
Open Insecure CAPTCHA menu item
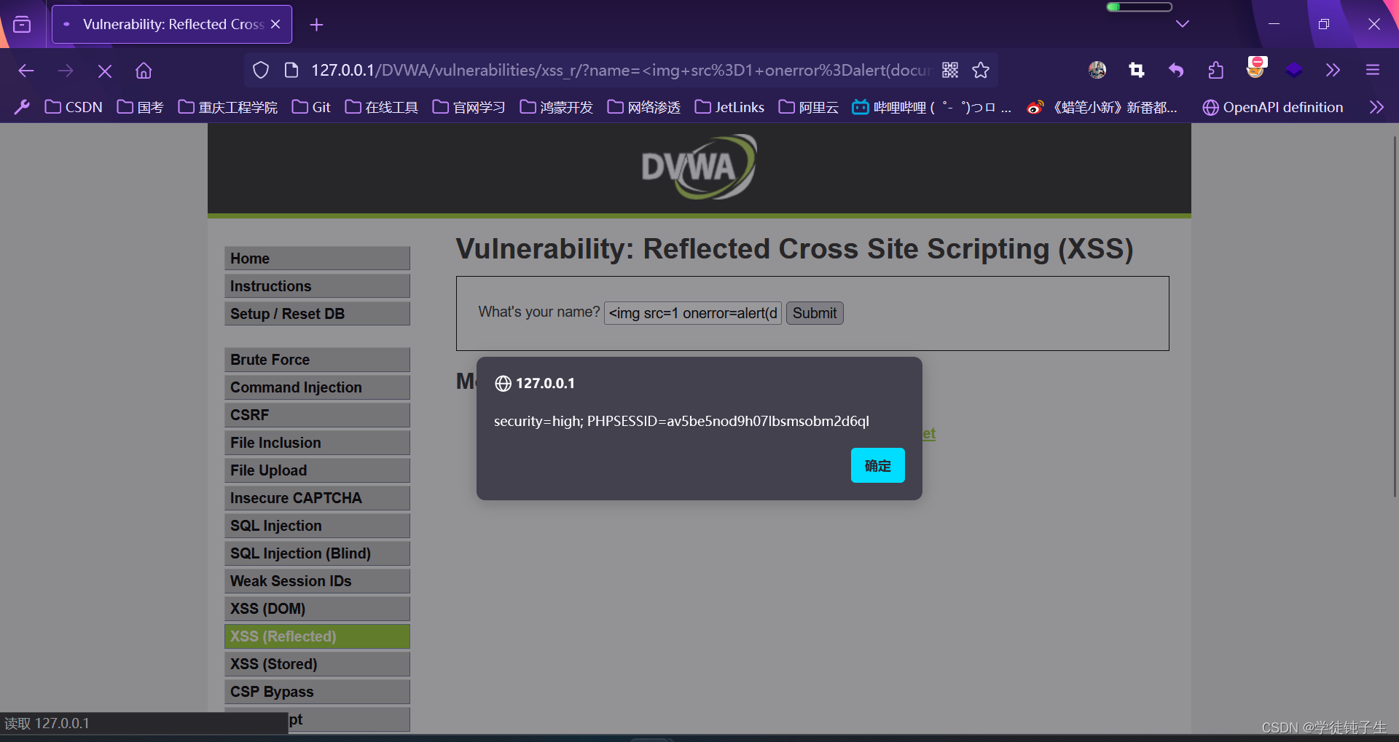(317, 498)
